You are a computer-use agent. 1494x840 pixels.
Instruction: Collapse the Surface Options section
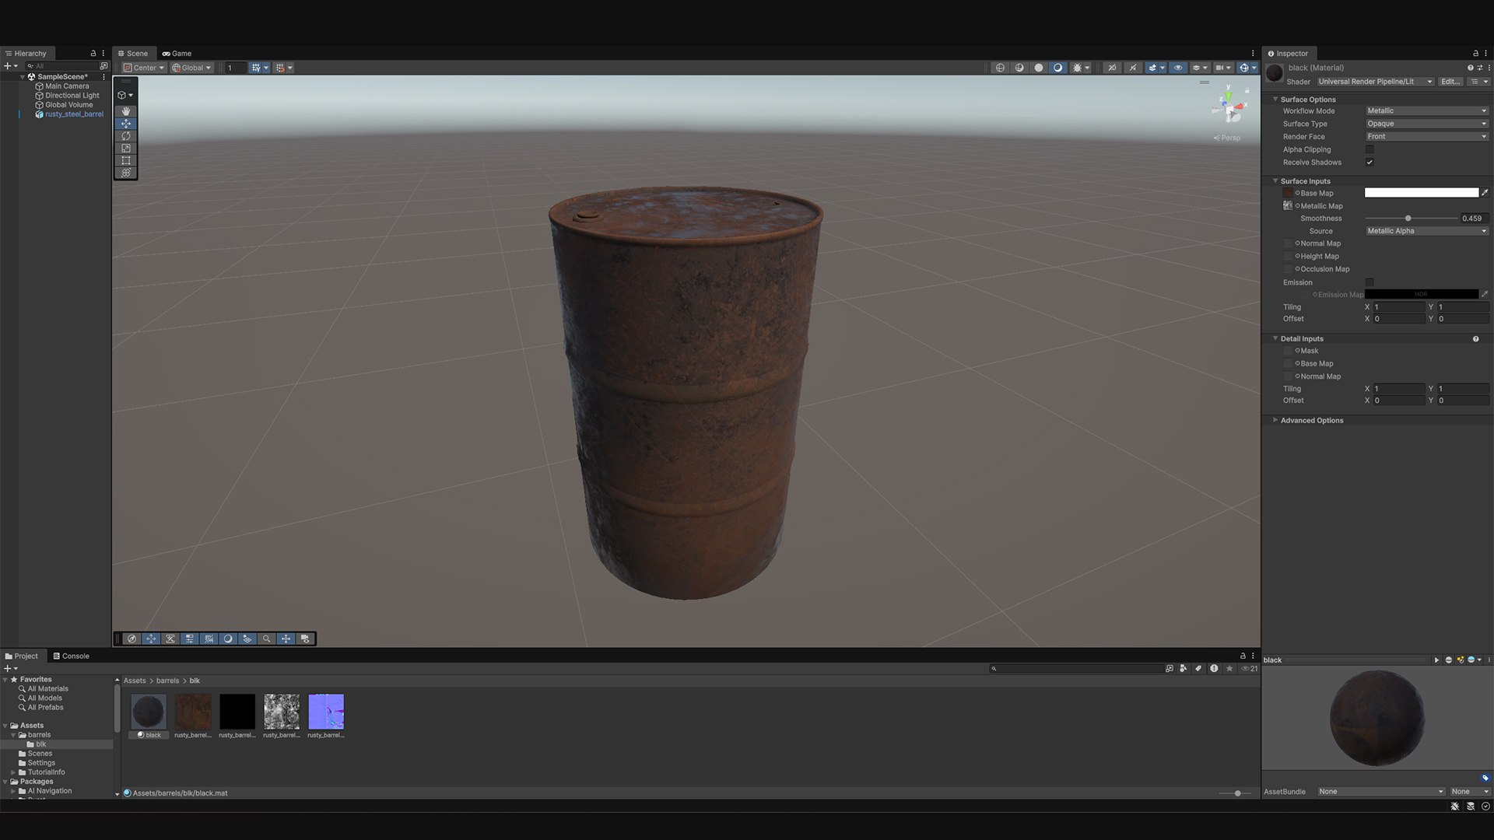[1275, 100]
